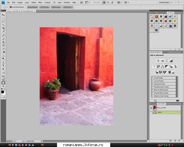Expand Selective Color Presets list
184x147 pixels.
point(153,96)
